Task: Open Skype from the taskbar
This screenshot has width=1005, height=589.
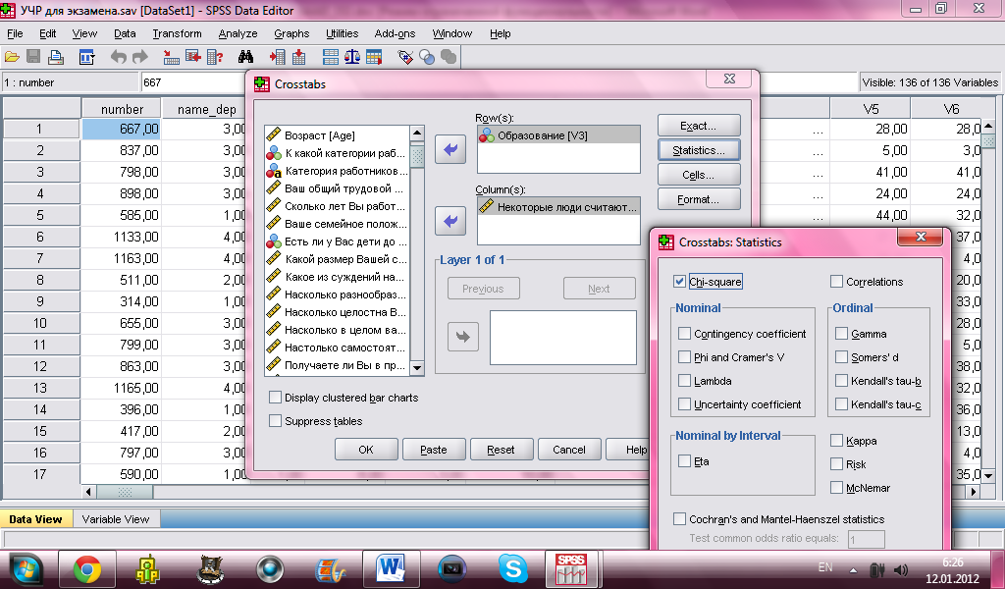Action: 512,568
